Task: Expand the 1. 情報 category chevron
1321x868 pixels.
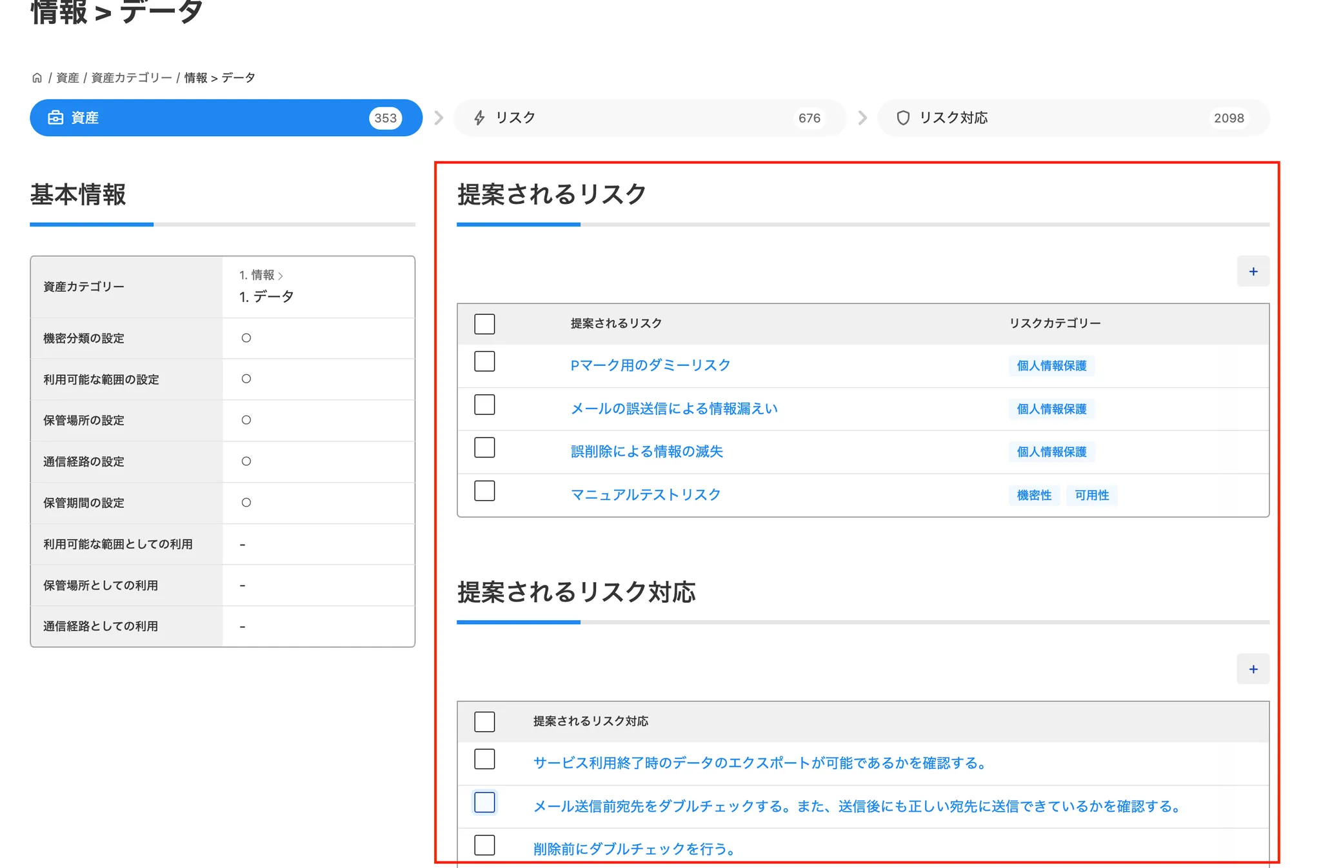Action: click(x=282, y=274)
